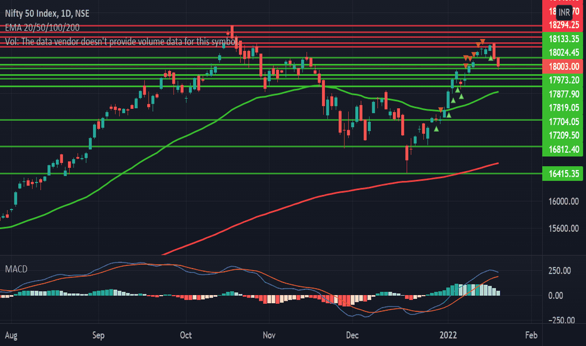Screen dimensions: 586x346
Task: Click the 16000.00 price axis value
Action: pos(563,201)
